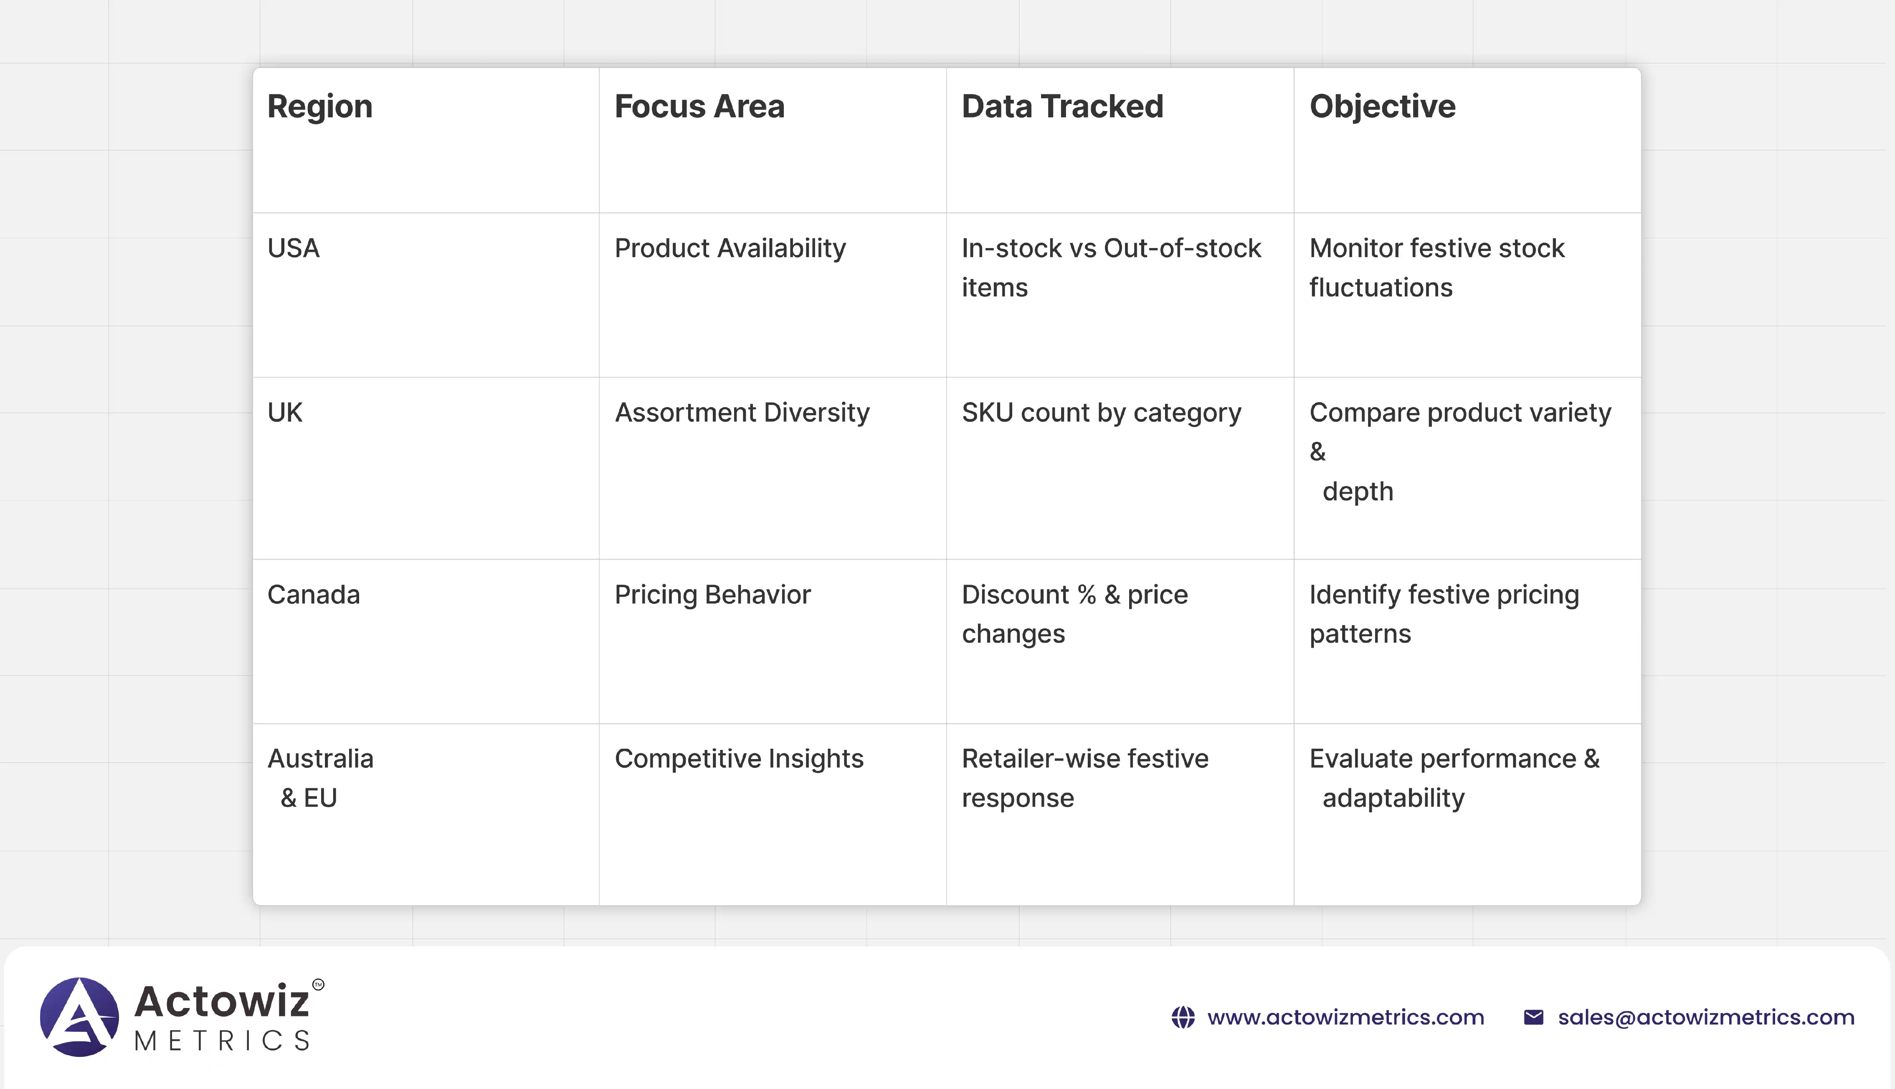Select the Objective column header

1382,106
